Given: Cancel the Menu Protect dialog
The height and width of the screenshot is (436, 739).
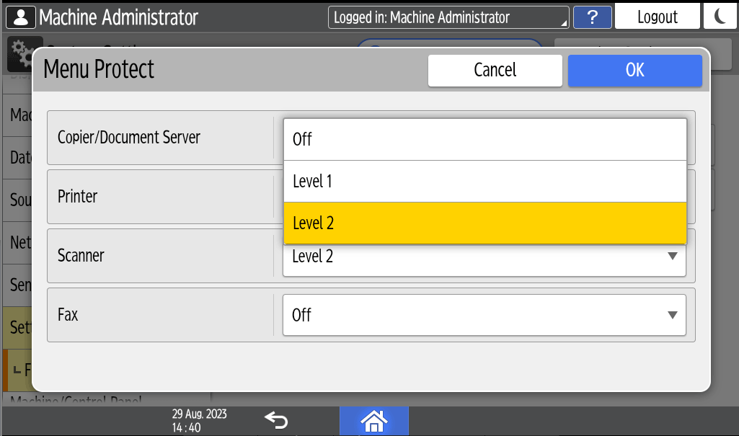Looking at the screenshot, I should 495,70.
